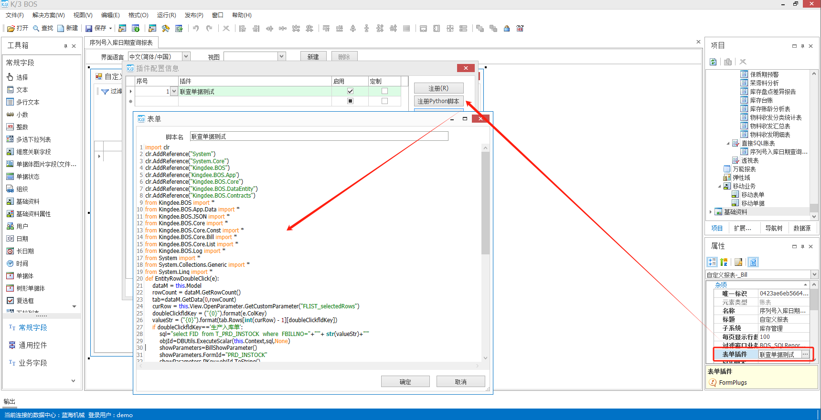
Task: Click the hammer and wrench tools icon
Action: pos(166,29)
